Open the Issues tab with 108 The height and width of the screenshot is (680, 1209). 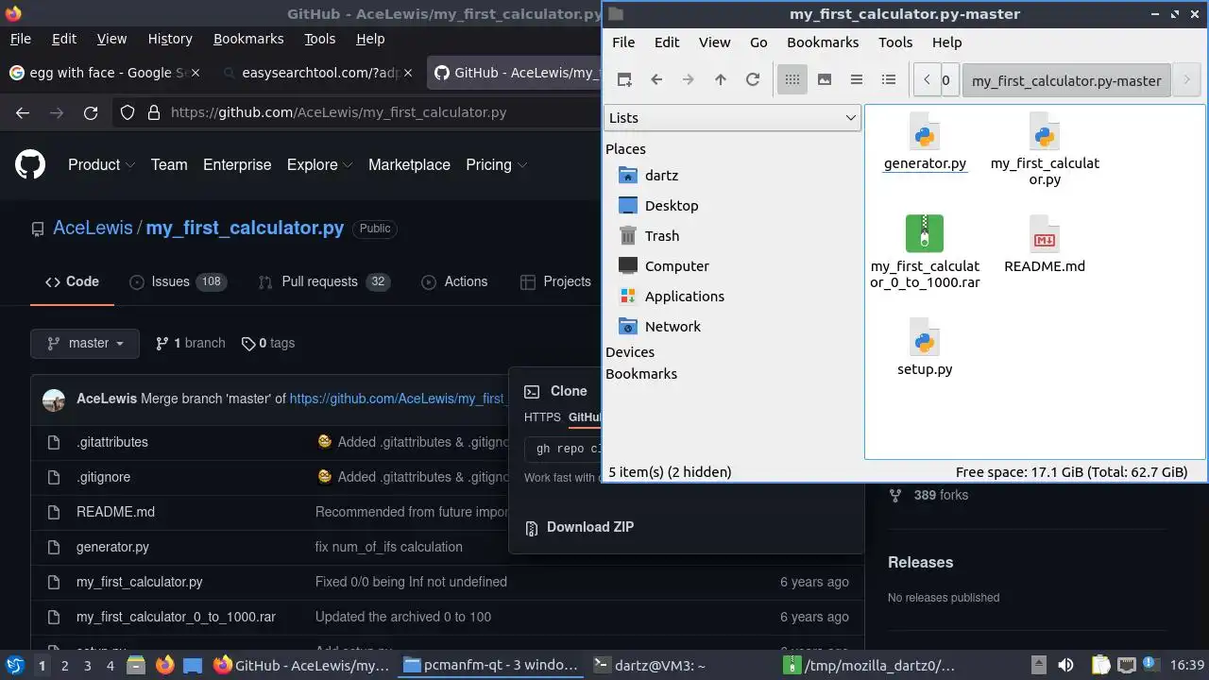pyautogui.click(x=178, y=281)
